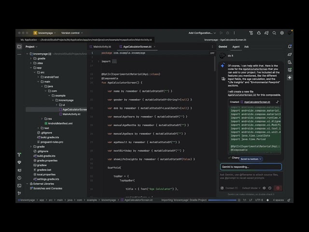Toggle the read-only lock icon in status bar
309x232 pixels.
(289, 200)
